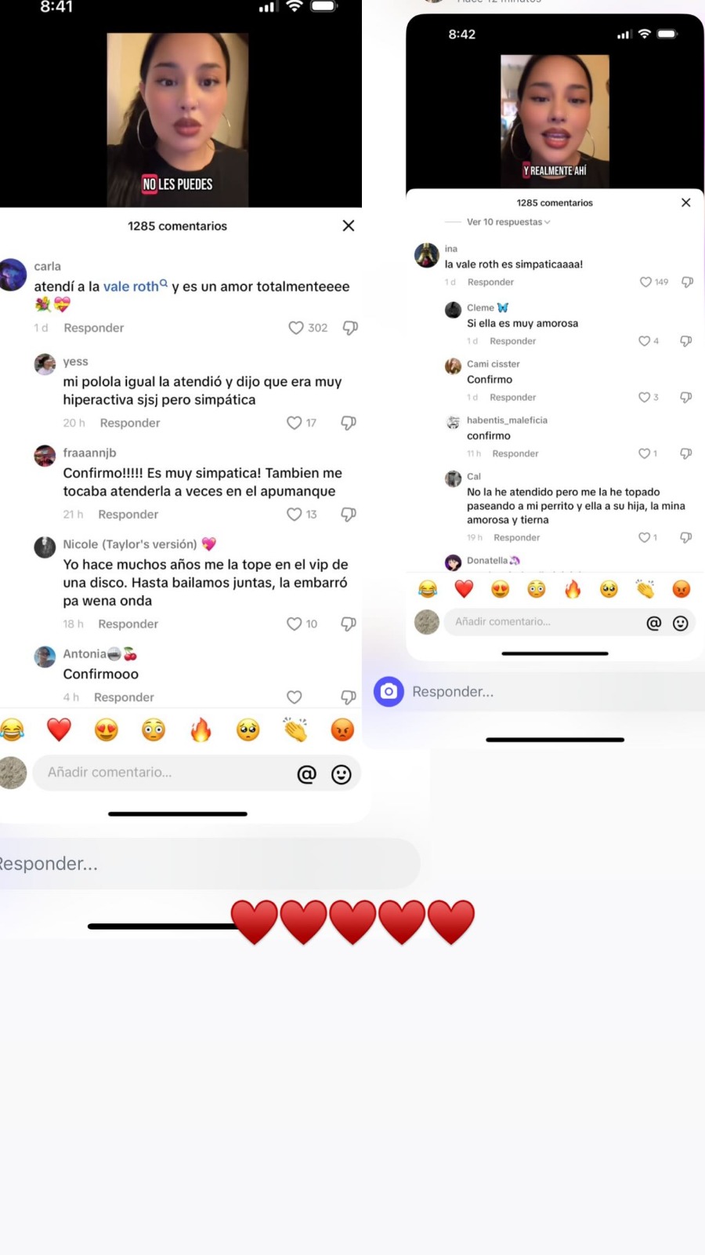Open emoji picker in left comment box
Image resolution: width=705 pixels, height=1255 pixels.
click(342, 774)
